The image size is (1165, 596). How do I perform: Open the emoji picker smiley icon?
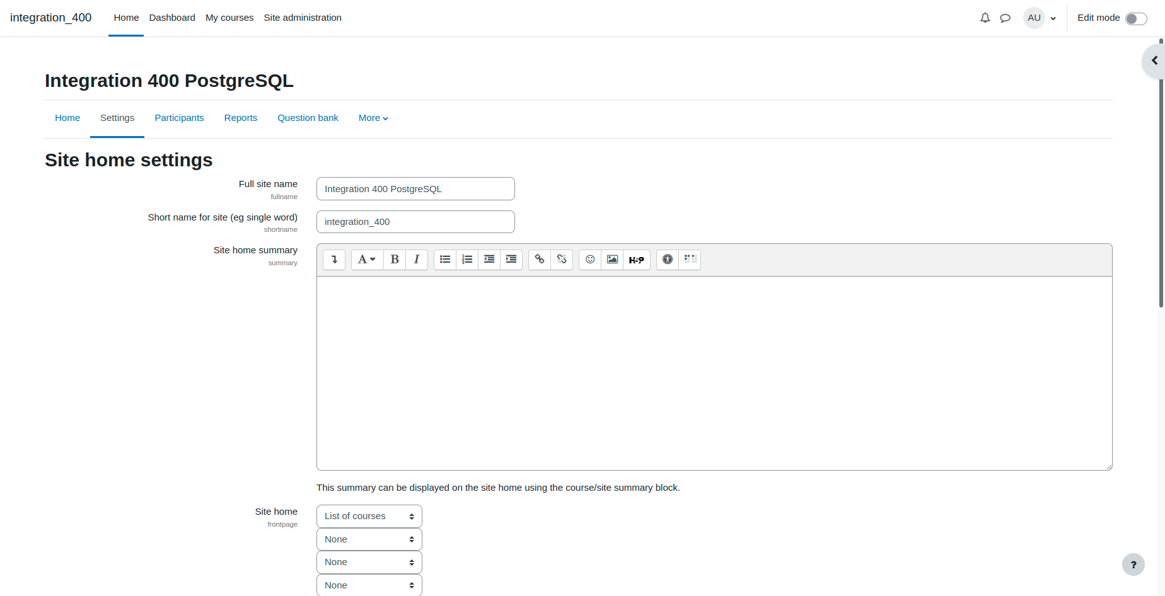coord(590,260)
